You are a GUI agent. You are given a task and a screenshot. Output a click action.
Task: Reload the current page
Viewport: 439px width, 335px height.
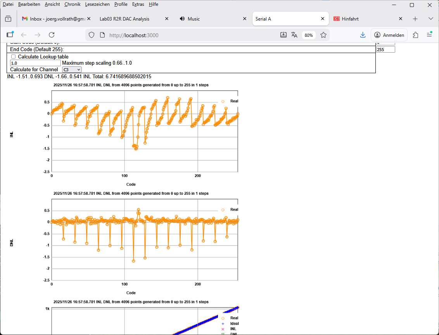click(x=52, y=35)
